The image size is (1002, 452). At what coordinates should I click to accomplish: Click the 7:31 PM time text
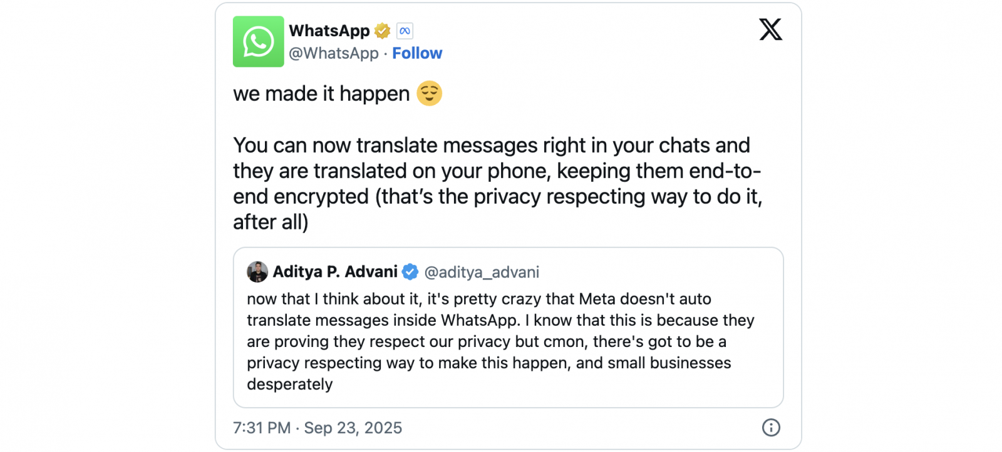click(x=262, y=428)
